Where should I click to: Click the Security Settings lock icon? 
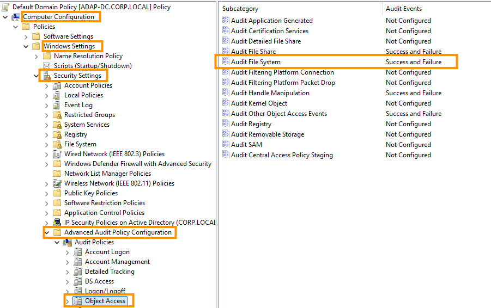(x=47, y=75)
